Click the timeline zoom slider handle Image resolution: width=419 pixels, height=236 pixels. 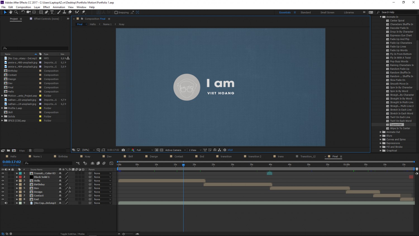pyautogui.click(x=123, y=234)
